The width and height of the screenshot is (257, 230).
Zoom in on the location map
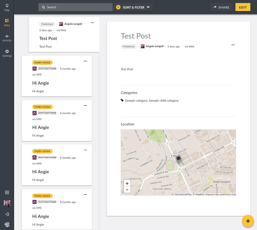click(127, 184)
